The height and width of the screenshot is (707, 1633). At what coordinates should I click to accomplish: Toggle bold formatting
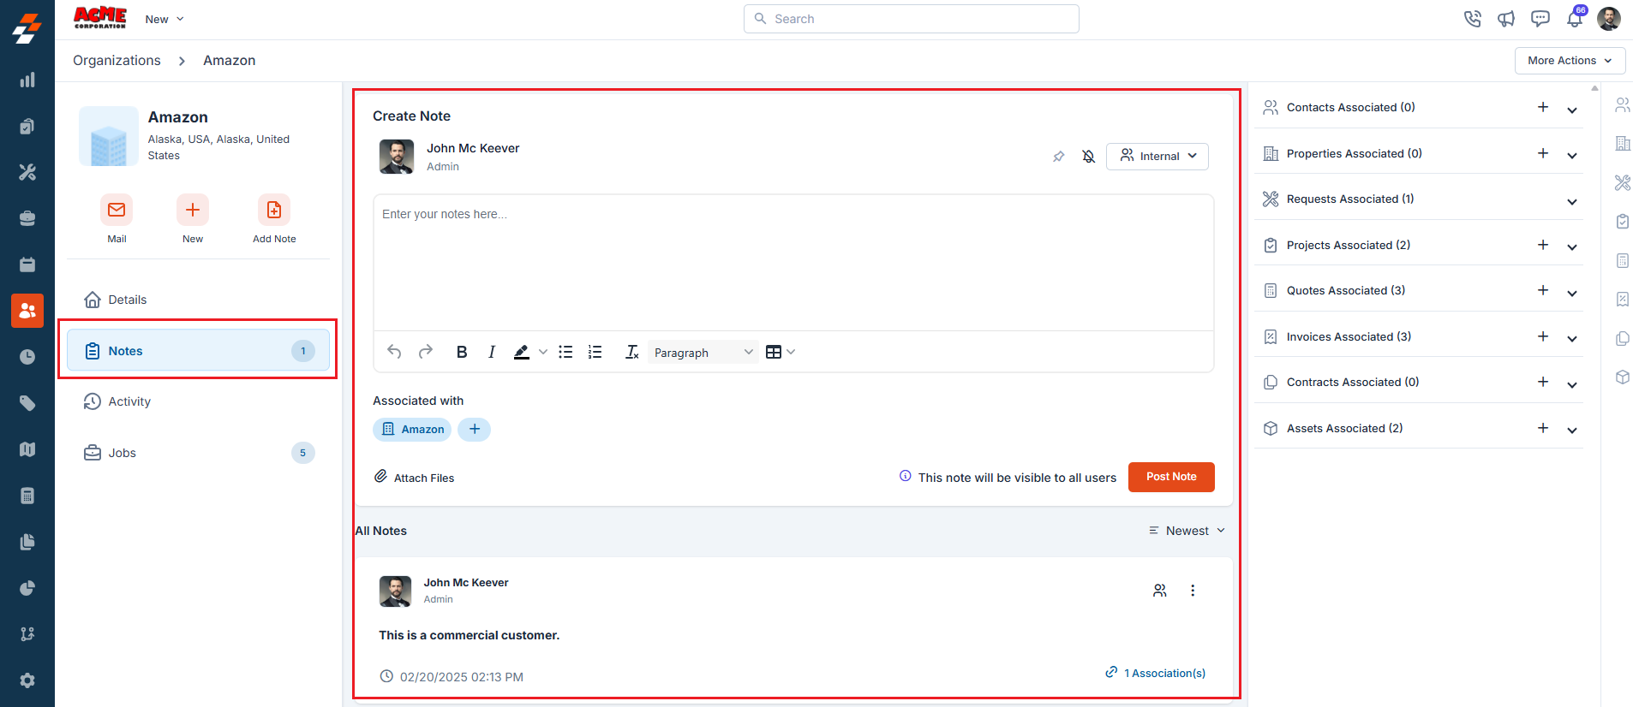pos(462,352)
